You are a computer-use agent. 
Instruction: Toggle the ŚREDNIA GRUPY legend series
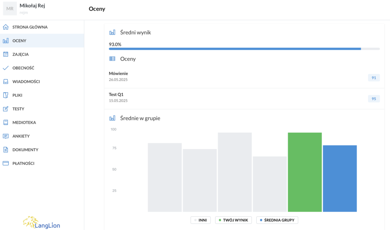[x=277, y=220]
